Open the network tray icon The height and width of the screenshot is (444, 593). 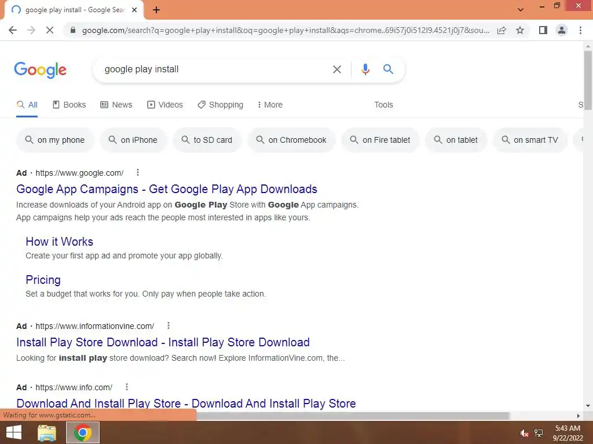point(539,433)
